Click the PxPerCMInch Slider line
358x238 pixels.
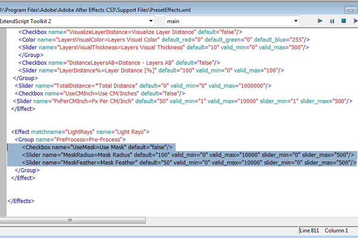183,101
